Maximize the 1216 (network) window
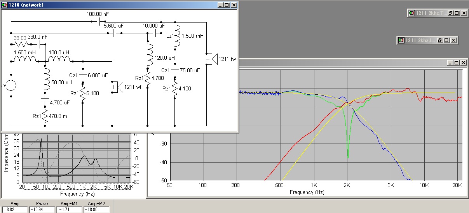Viewport: 469px width, 213px height. (227, 5)
